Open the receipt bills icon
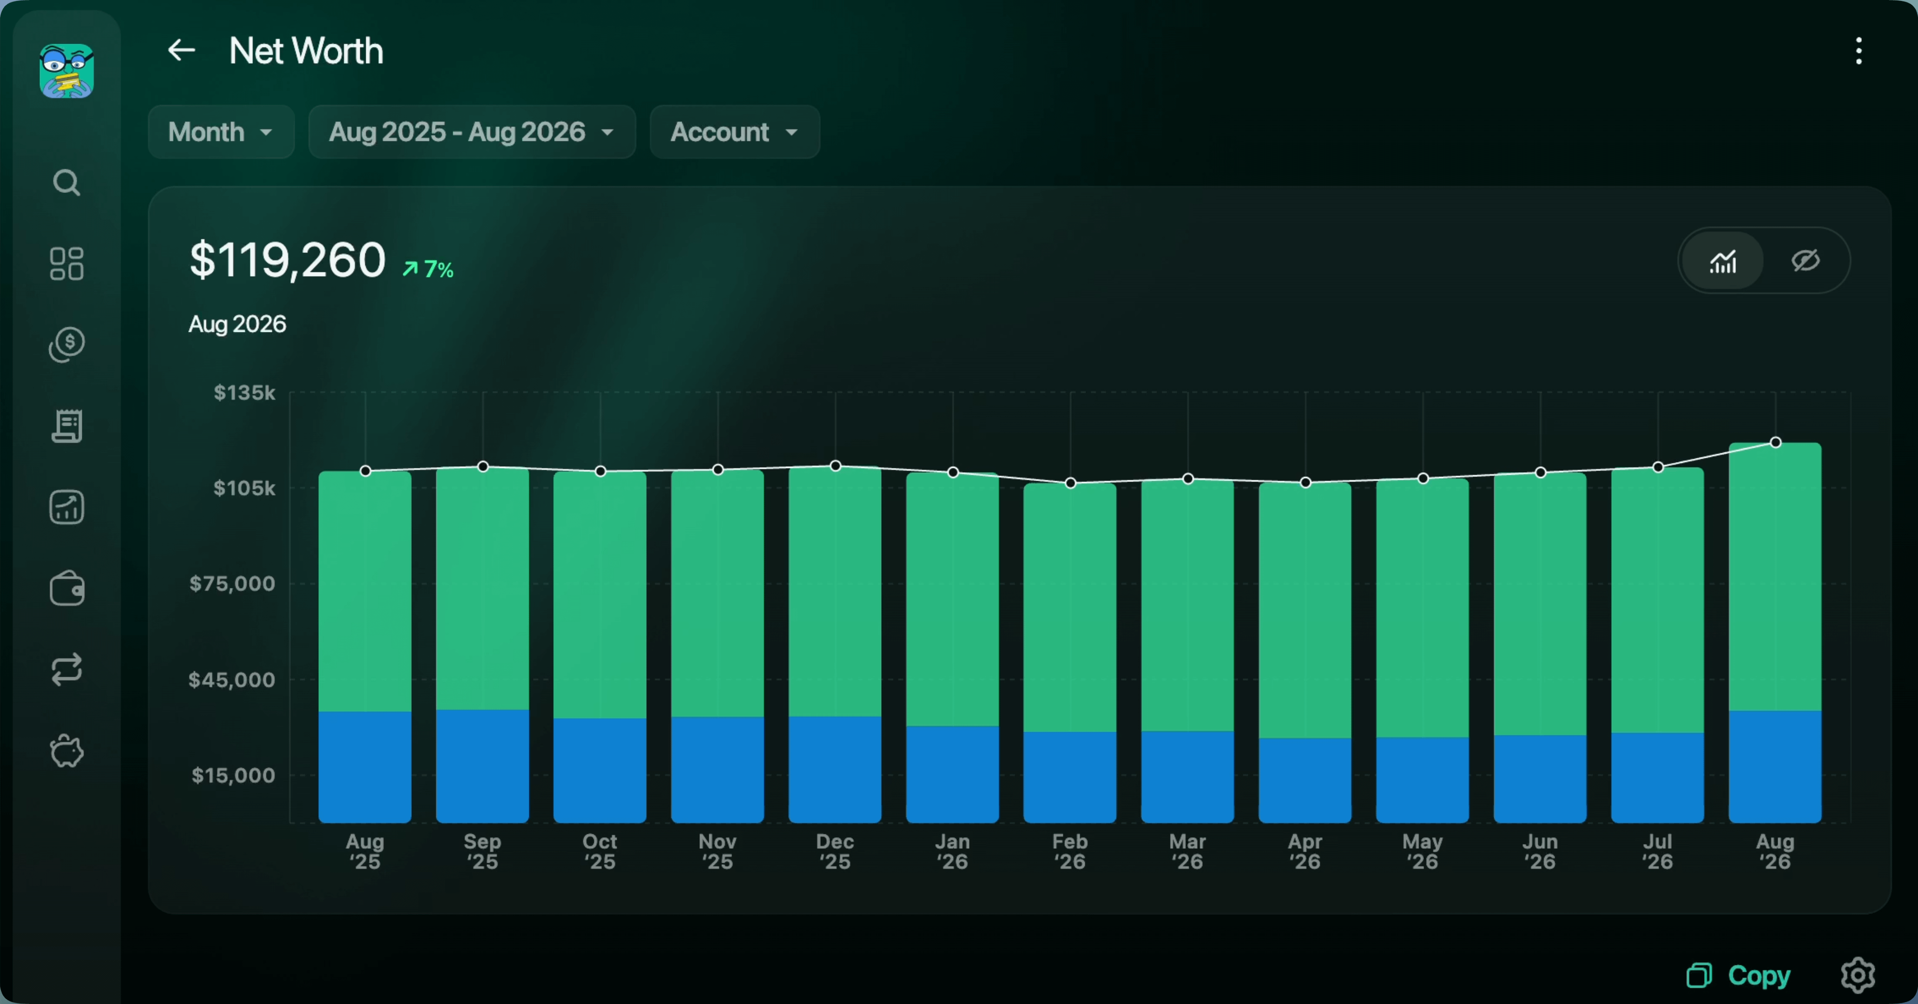The image size is (1918, 1004). click(x=66, y=426)
